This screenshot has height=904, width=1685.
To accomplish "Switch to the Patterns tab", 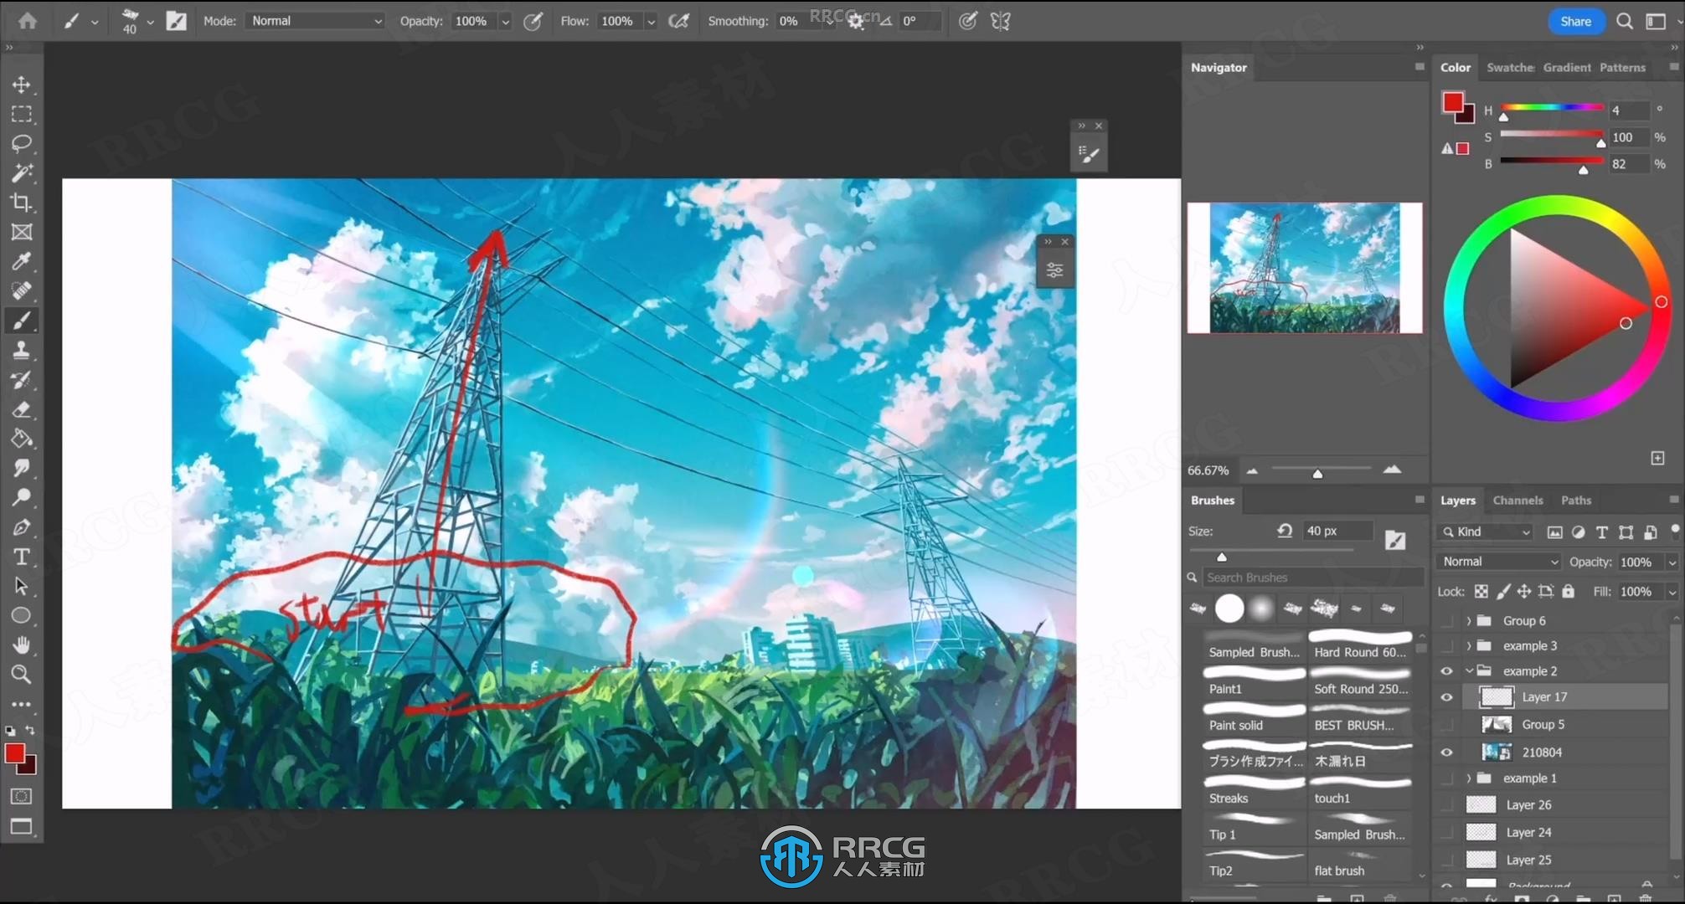I will pyautogui.click(x=1622, y=68).
